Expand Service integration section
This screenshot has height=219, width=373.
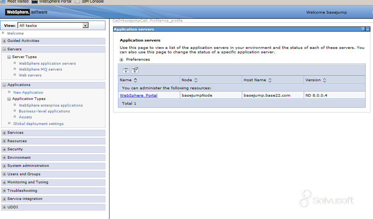4,199
